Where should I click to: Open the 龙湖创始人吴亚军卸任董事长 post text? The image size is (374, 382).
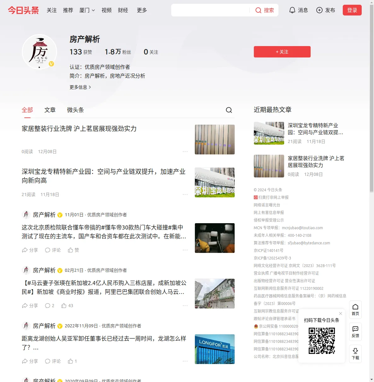pos(104,343)
